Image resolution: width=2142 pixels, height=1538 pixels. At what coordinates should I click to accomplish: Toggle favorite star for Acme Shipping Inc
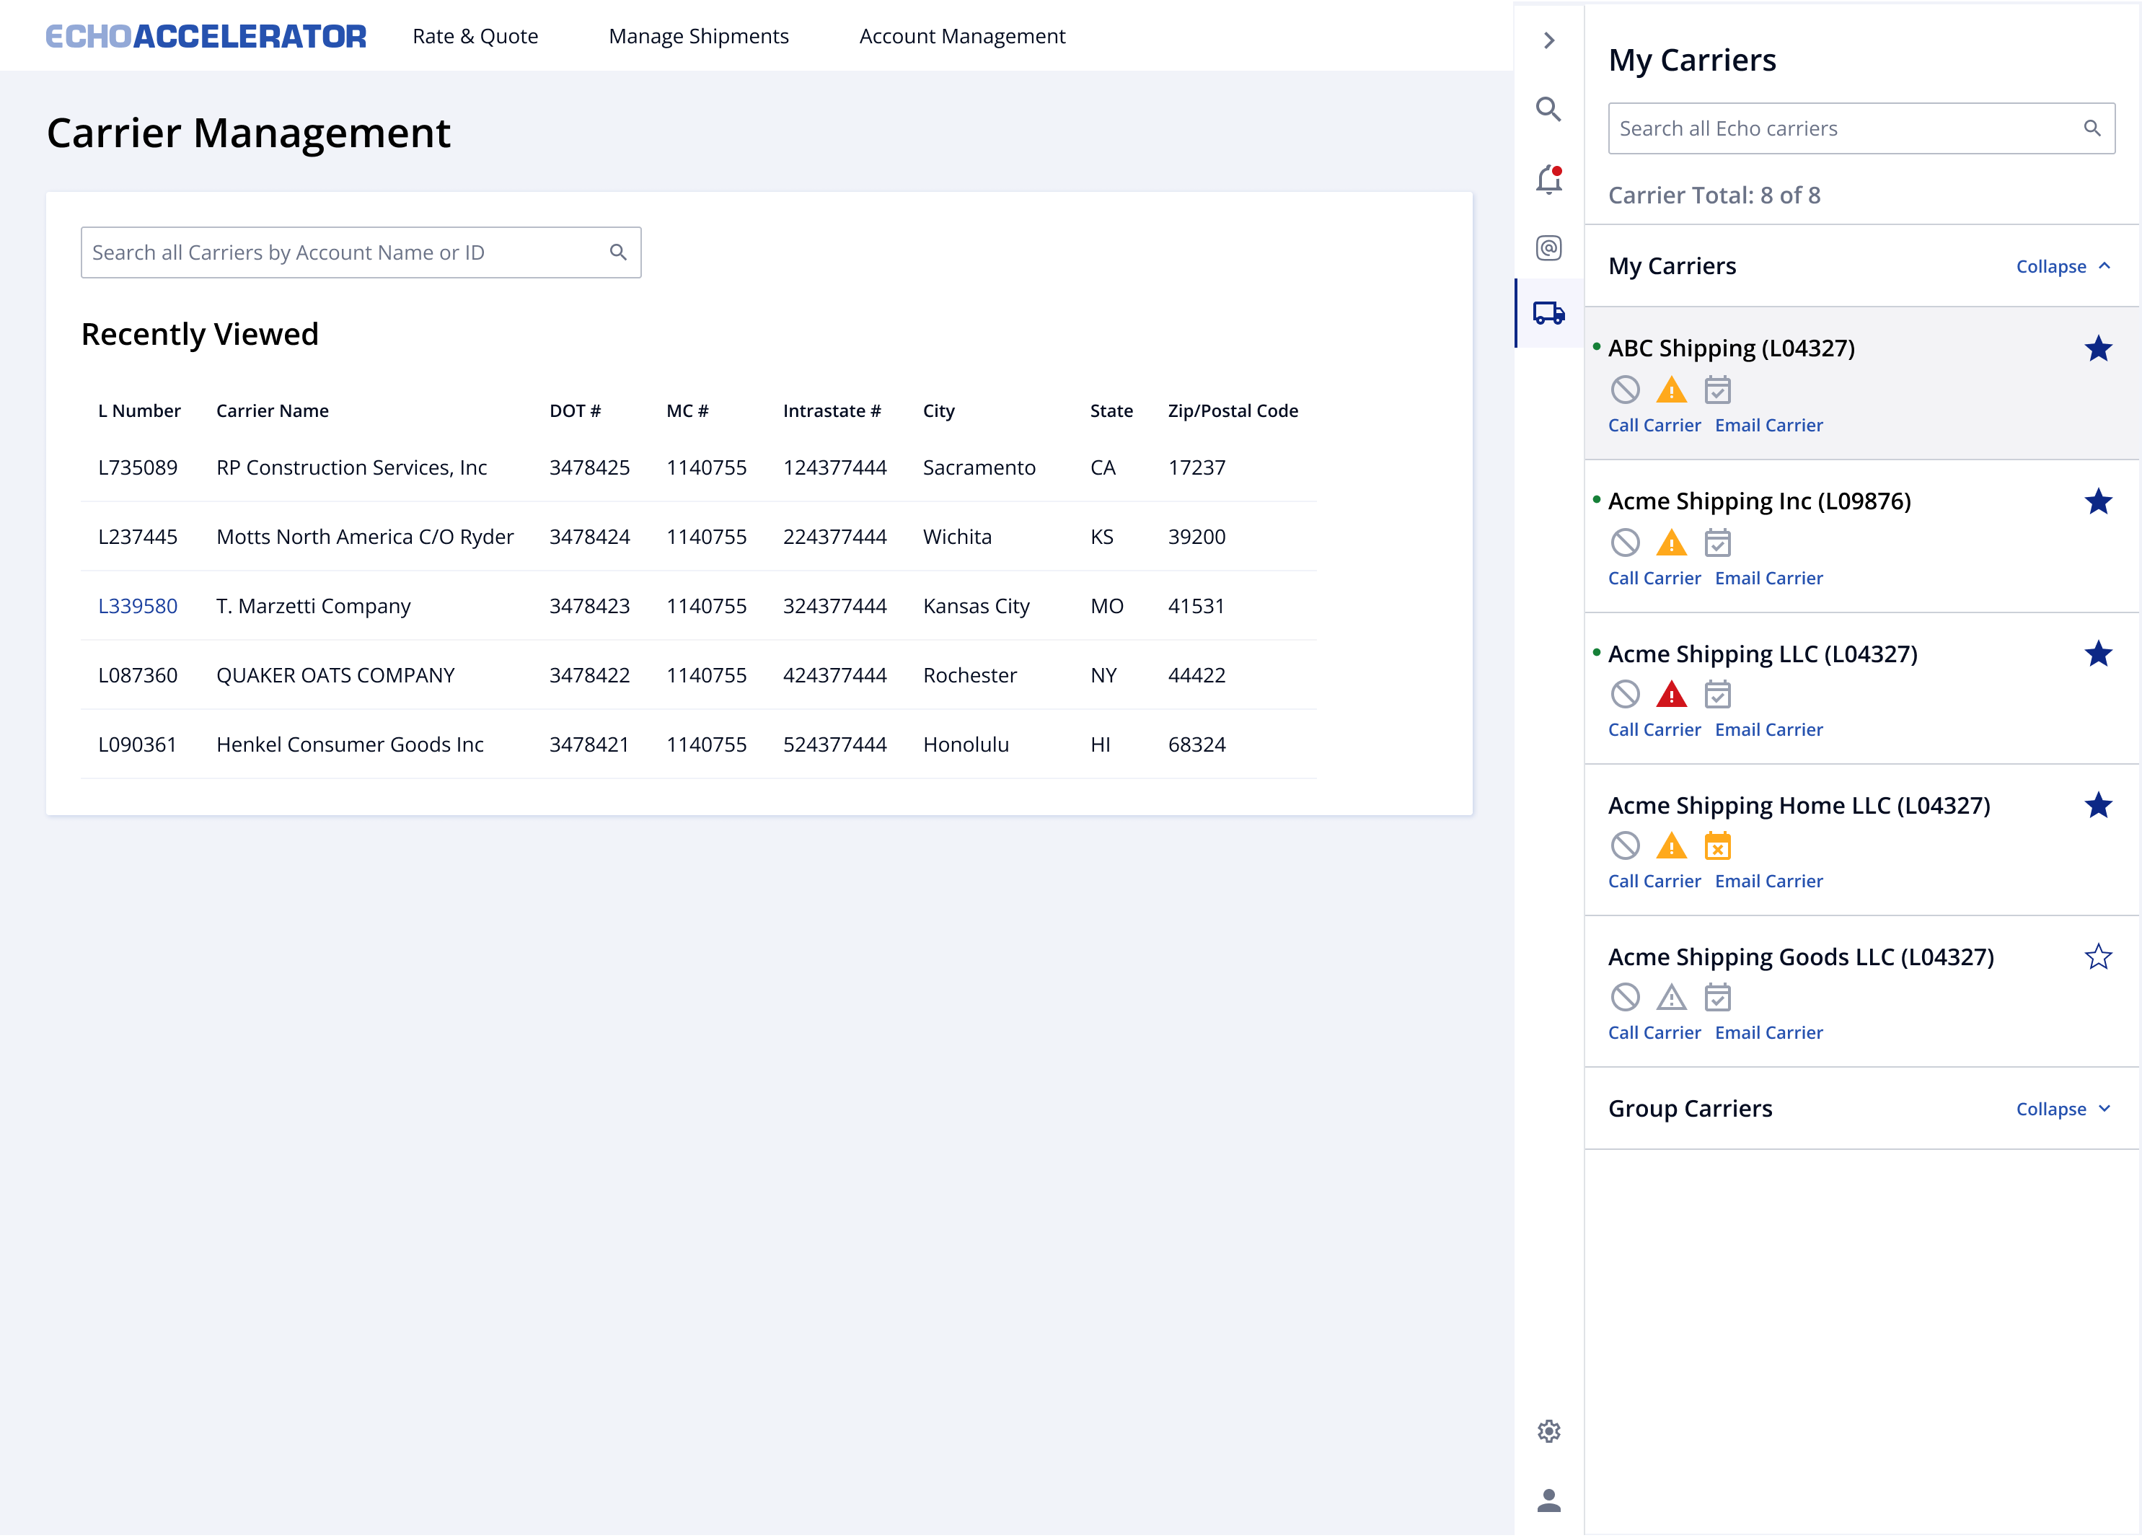click(2097, 501)
